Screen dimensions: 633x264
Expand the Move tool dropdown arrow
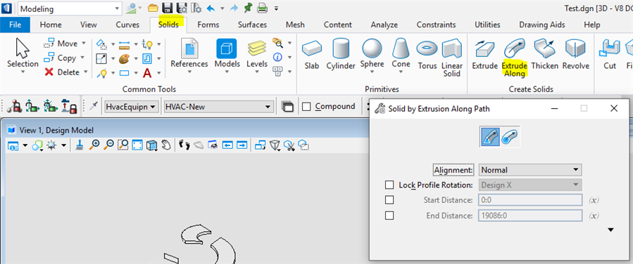(84, 44)
